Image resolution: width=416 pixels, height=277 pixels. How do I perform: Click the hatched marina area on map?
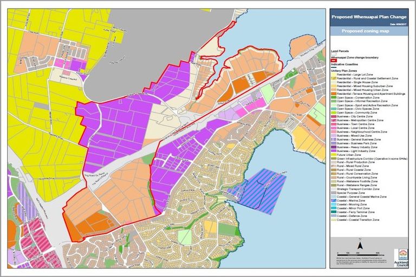tap(256, 188)
